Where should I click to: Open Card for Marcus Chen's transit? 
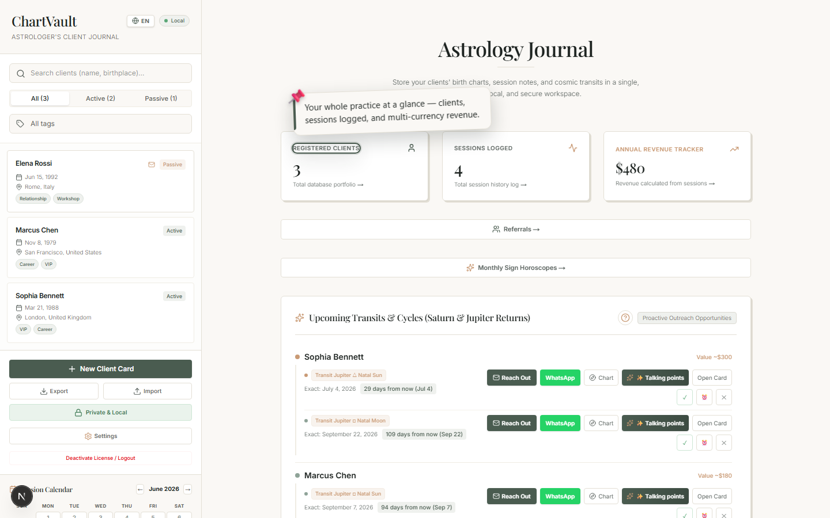(x=712, y=496)
